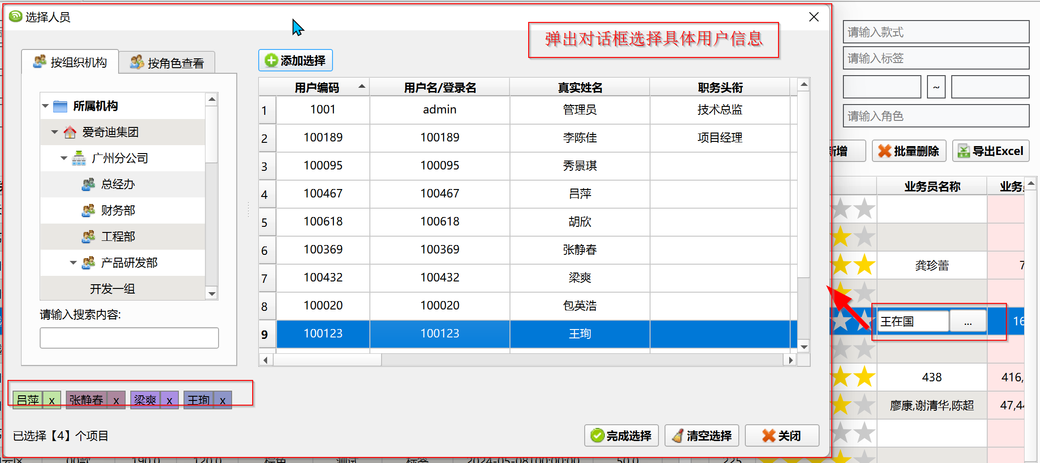Remove the 吕萍 tag with its x
This screenshot has width=1040, height=463.
pos(52,400)
